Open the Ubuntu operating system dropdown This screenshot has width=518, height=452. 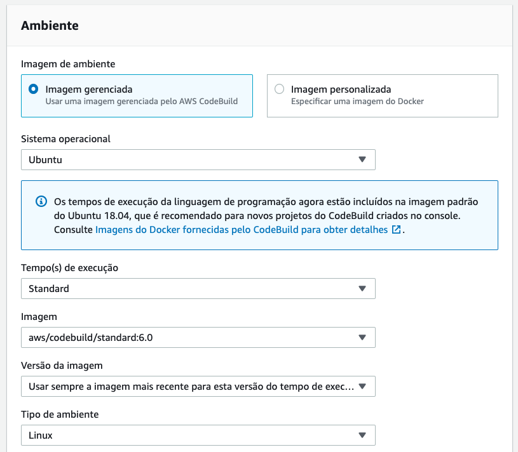click(x=198, y=160)
